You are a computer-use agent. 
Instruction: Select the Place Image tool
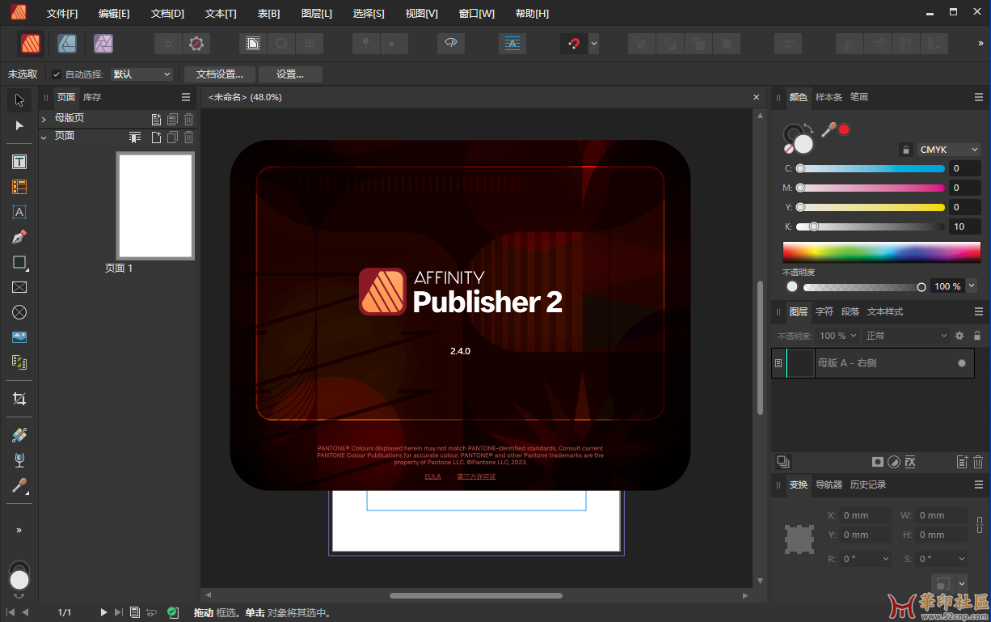(x=19, y=337)
